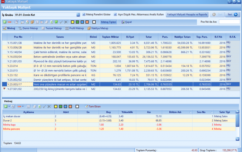Toggle the Metraj Tipleri button
Image resolution: width=242 pixels, height=152 pixels.
click(109, 22)
